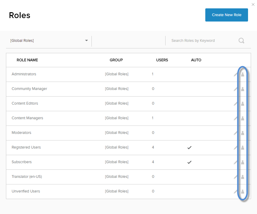Open users for the Administrators role
This screenshot has height=214, width=257.
(x=243, y=74)
